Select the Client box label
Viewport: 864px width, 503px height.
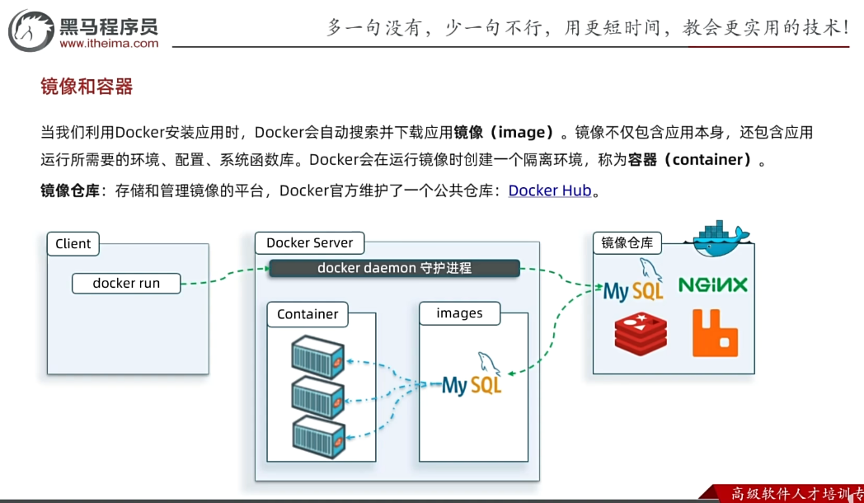click(73, 243)
